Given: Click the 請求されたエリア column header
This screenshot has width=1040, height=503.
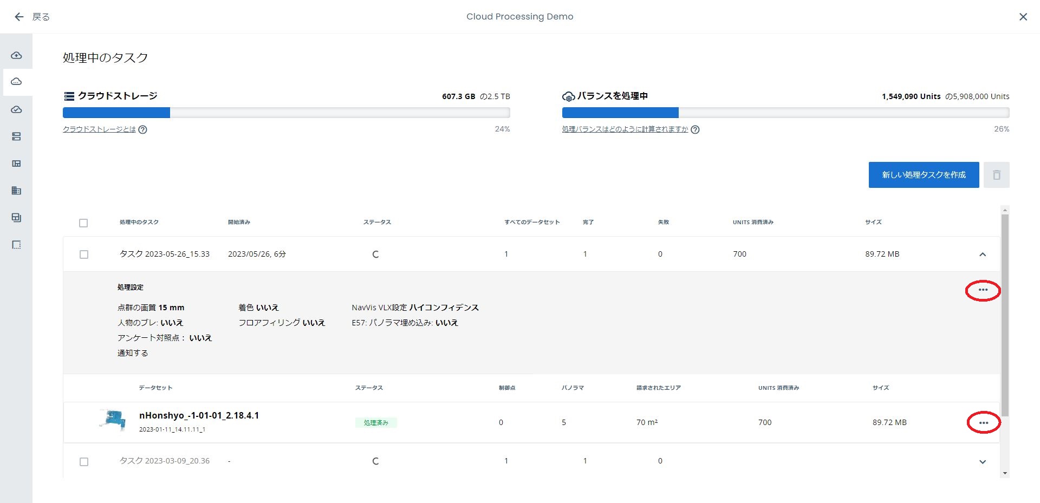Looking at the screenshot, I should (658, 388).
